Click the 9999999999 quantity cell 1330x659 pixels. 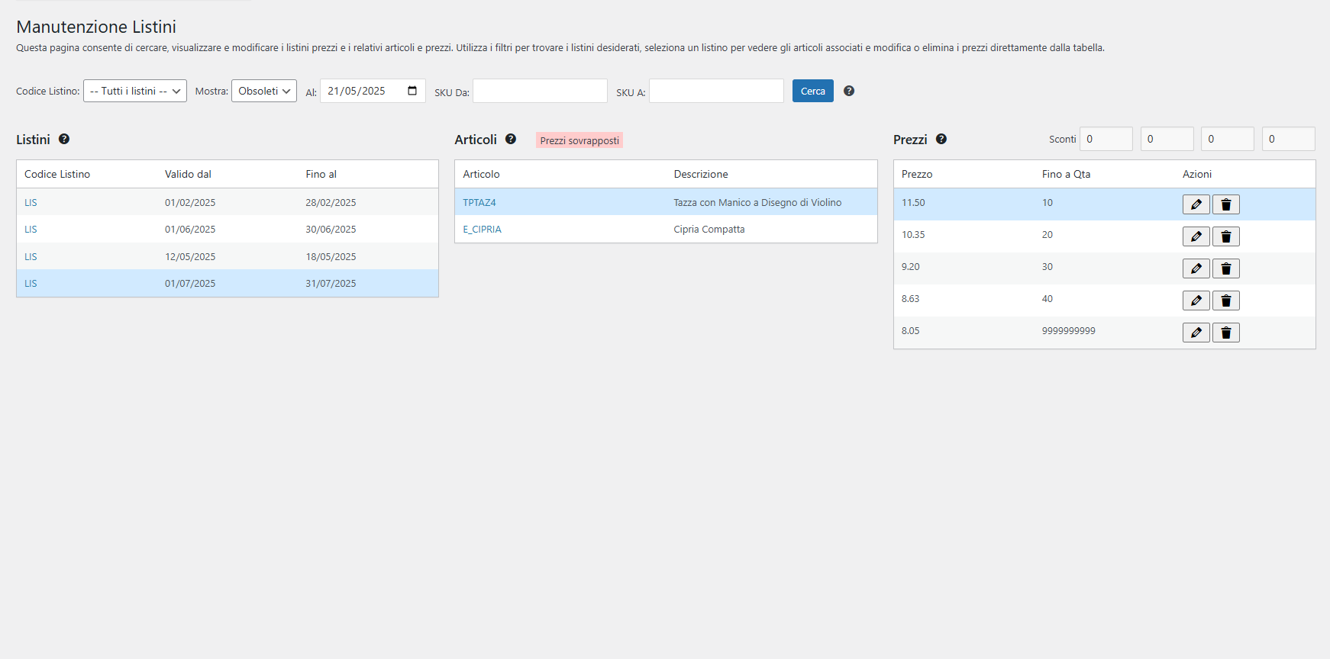pyautogui.click(x=1069, y=331)
